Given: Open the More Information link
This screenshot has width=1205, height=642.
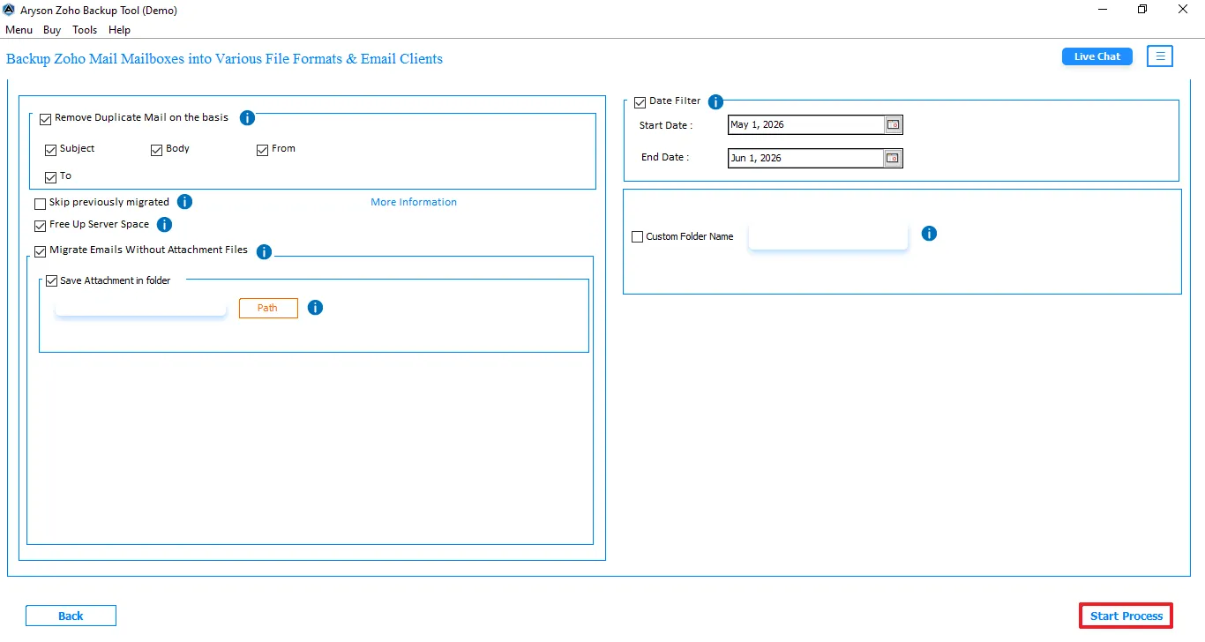Looking at the screenshot, I should tap(414, 202).
